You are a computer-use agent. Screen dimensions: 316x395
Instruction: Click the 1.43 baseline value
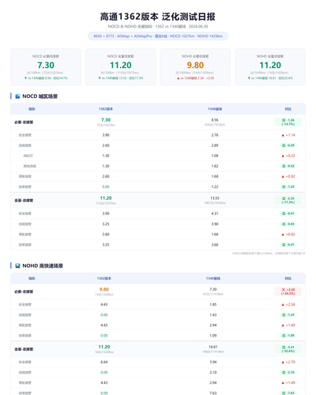point(213,315)
